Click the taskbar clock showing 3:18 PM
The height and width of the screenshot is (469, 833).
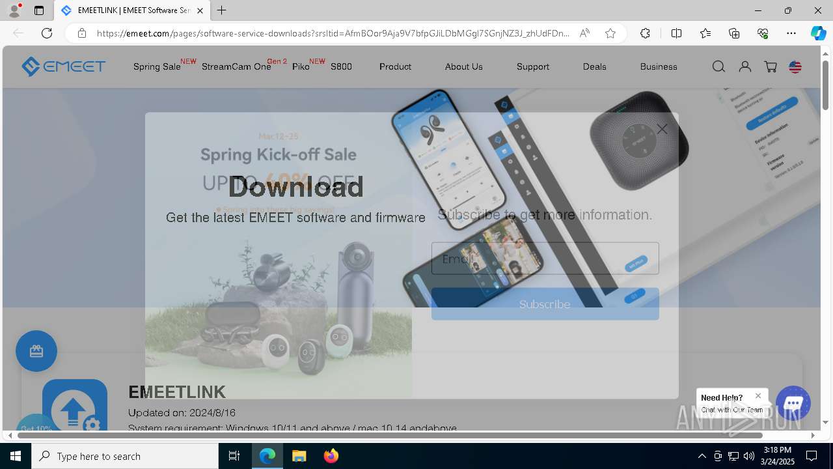(778, 456)
